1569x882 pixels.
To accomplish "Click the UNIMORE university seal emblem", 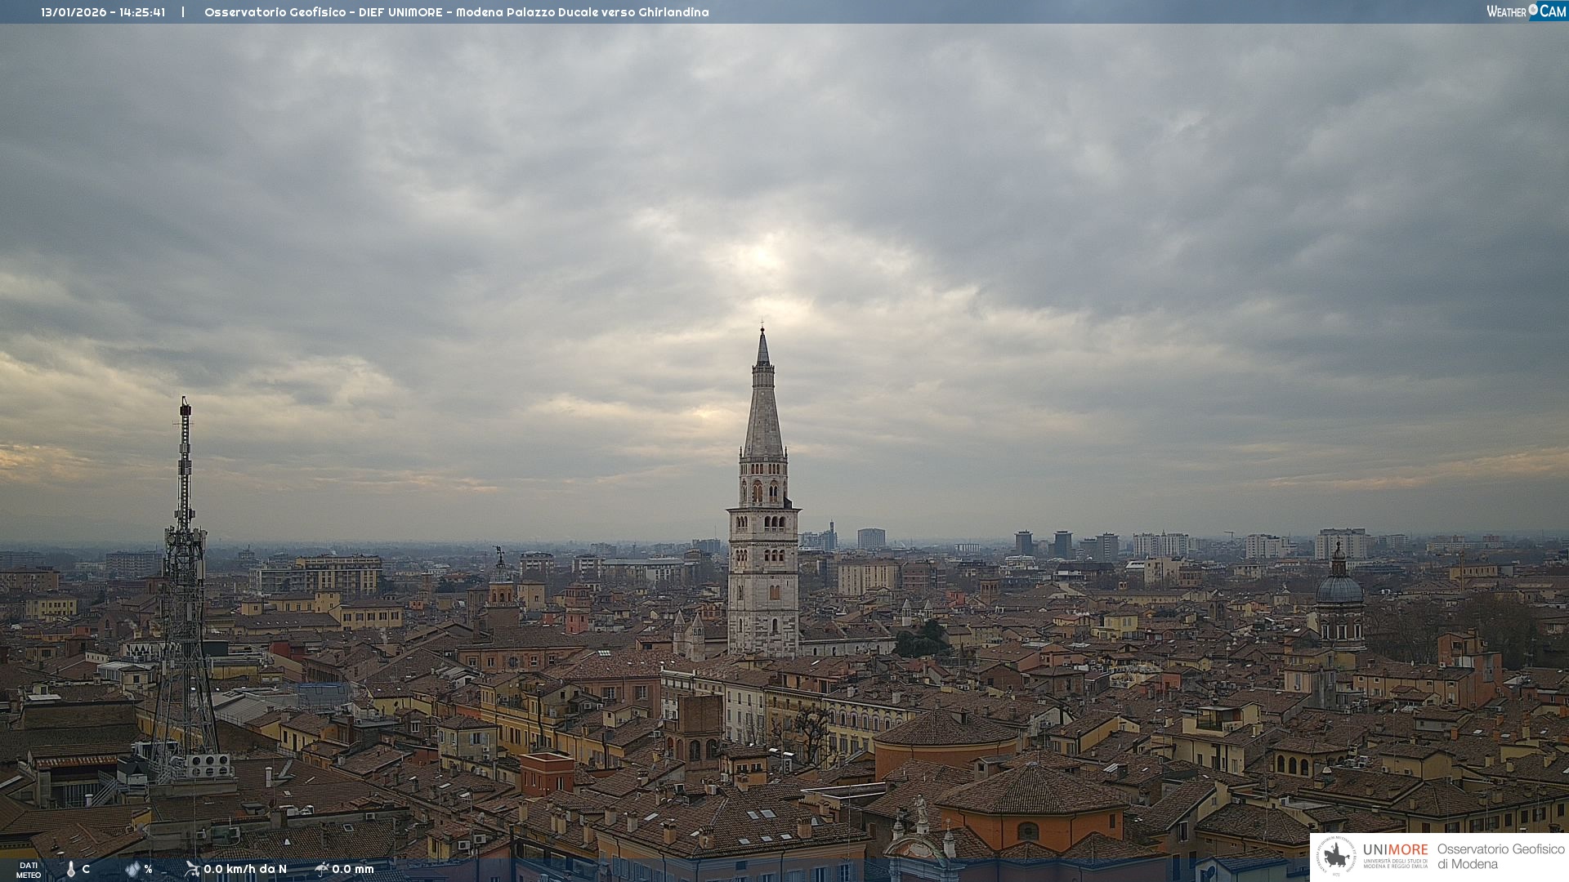I will (x=1336, y=856).
